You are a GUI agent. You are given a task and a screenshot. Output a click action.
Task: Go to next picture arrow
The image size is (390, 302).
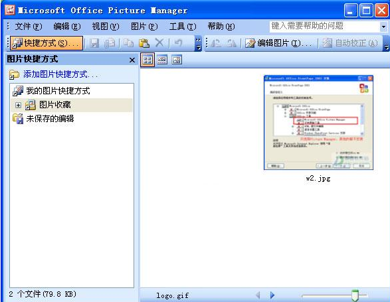pyautogui.click(x=272, y=295)
